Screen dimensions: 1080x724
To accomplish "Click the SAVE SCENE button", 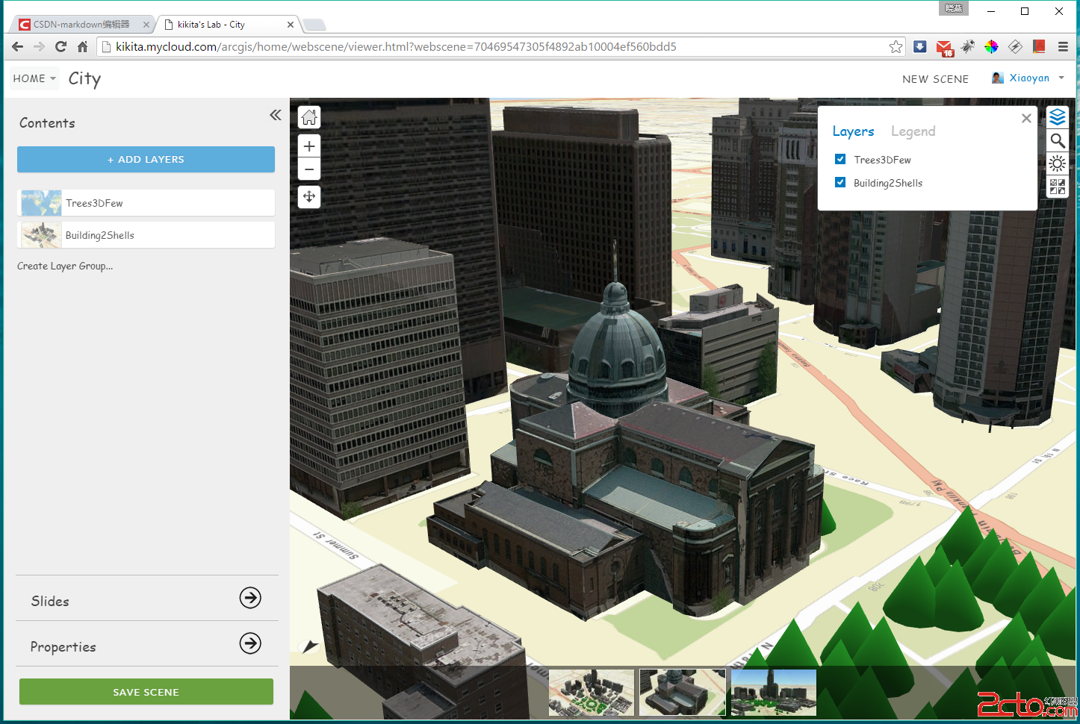I will pos(146,692).
